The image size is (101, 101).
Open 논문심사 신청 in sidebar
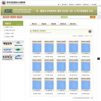[x=9, y=33]
